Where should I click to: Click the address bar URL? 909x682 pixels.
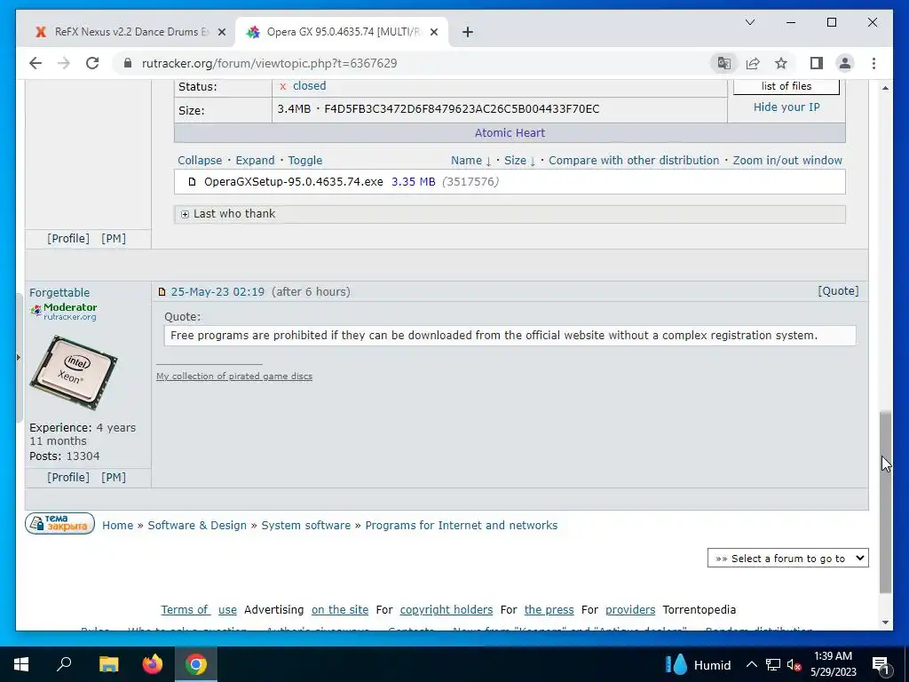click(269, 63)
